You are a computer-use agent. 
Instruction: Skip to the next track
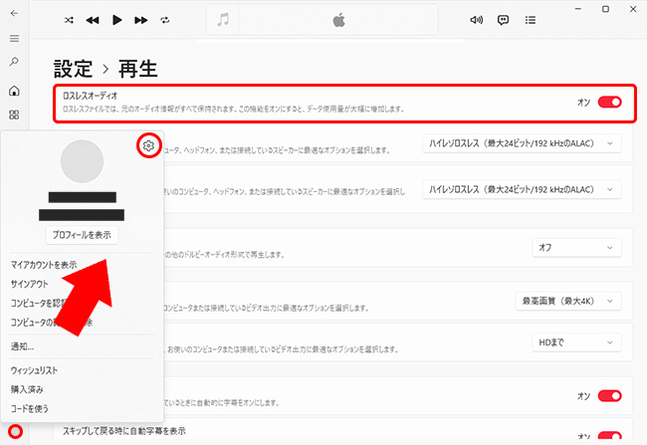click(x=141, y=20)
